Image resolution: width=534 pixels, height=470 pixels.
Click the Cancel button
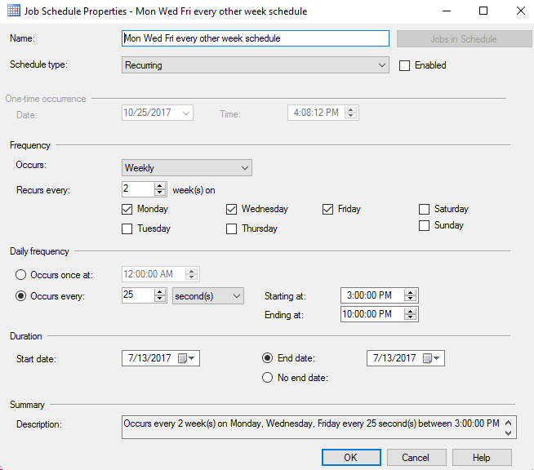pyautogui.click(x=416, y=458)
